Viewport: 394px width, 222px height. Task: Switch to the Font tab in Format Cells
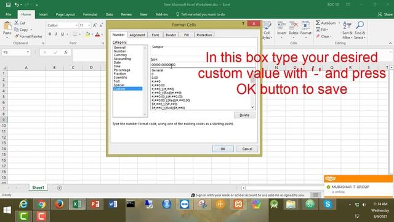pos(155,35)
